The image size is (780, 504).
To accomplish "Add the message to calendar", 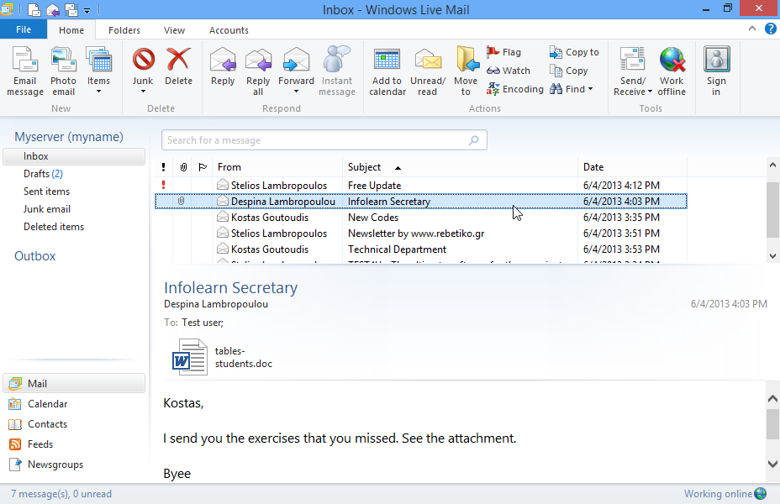I will [x=387, y=71].
